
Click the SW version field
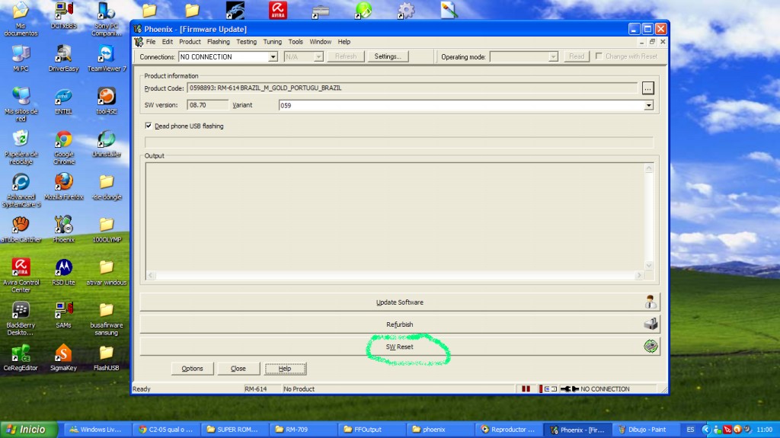coord(207,105)
